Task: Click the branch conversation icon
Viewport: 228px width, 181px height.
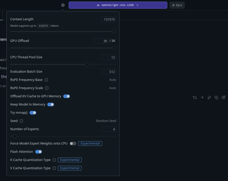Action: tap(209, 98)
